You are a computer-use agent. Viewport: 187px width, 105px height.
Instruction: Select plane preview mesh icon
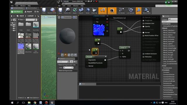(69, 55)
